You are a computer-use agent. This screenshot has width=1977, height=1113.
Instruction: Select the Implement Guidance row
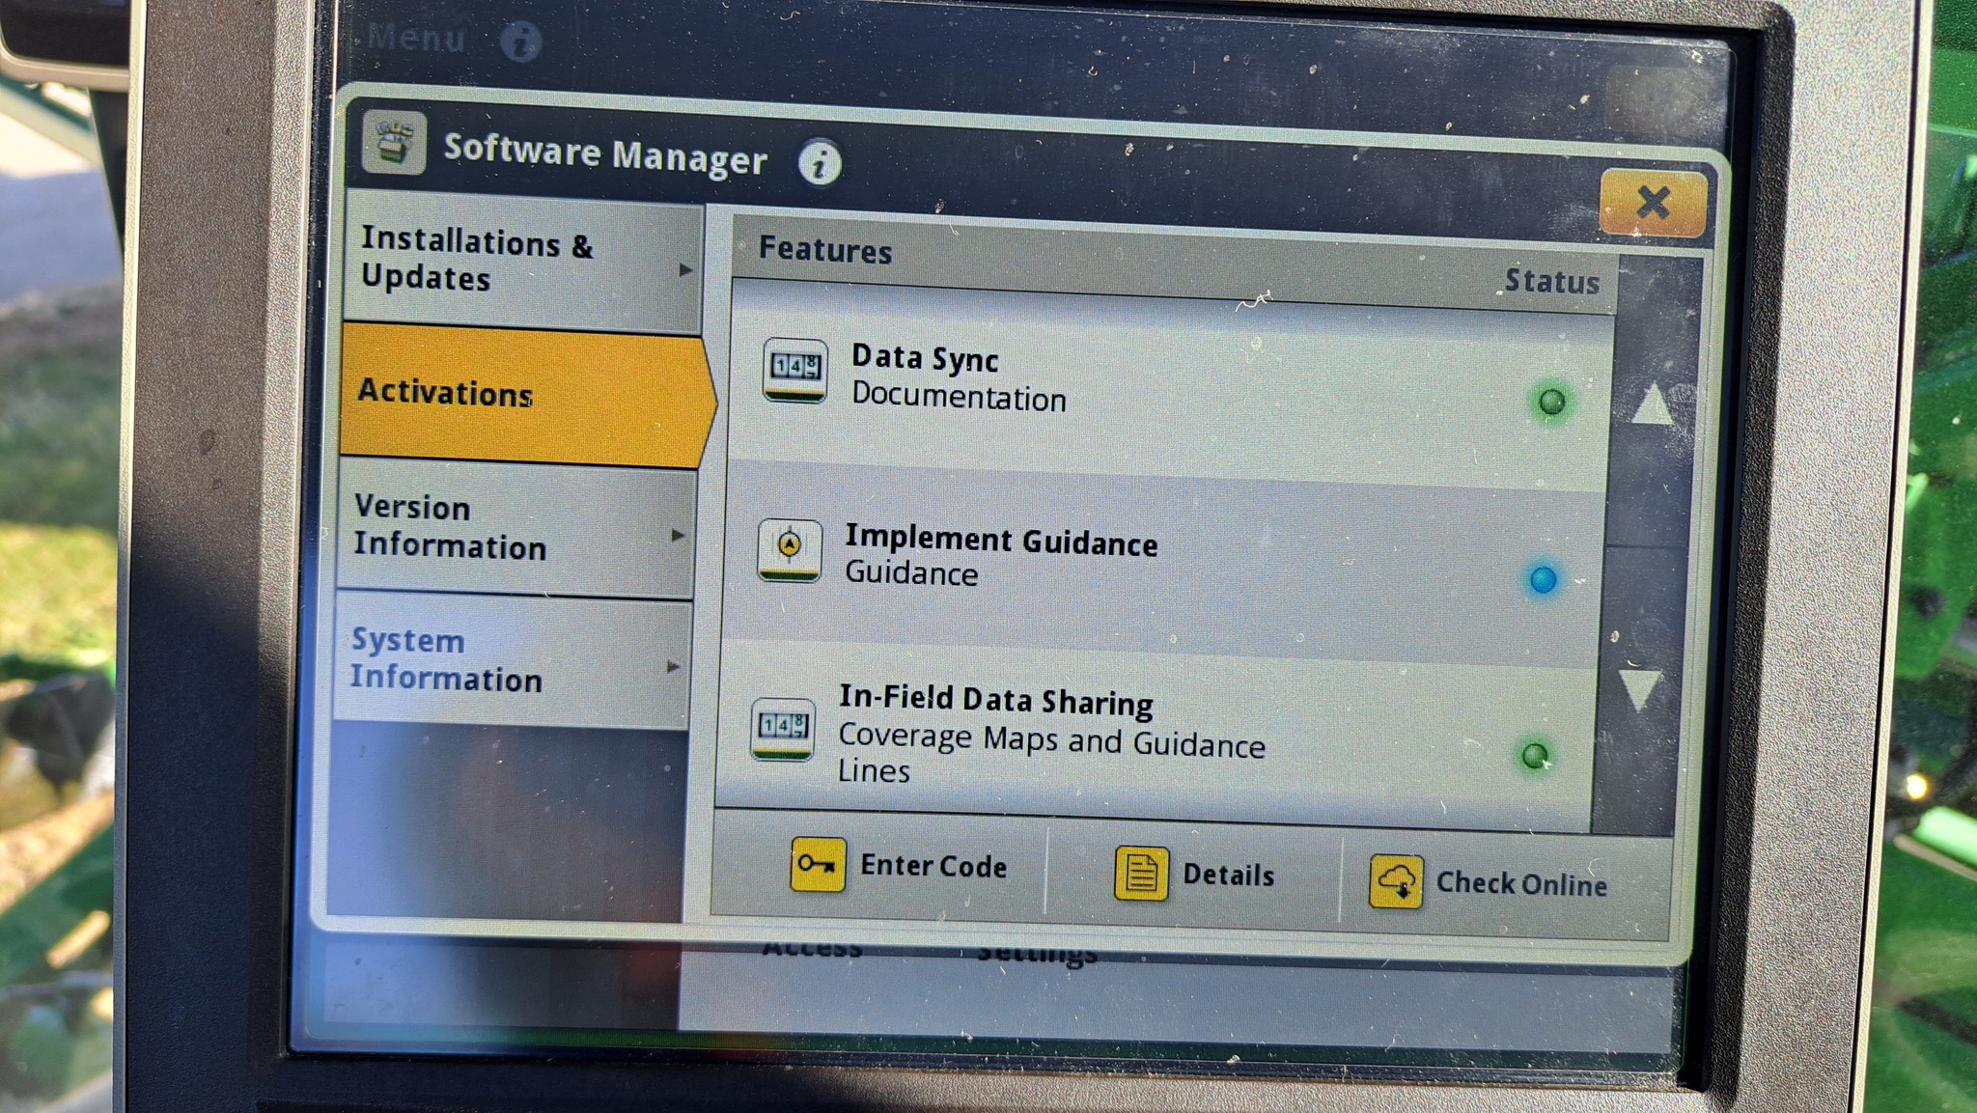(x=1163, y=563)
